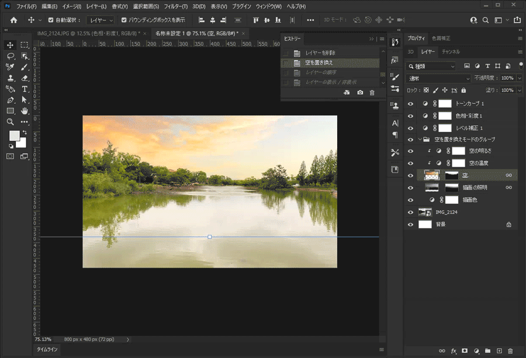Open the workspace switcher dropdown
Image resolution: width=526 pixels, height=358 pixels.
501,20
